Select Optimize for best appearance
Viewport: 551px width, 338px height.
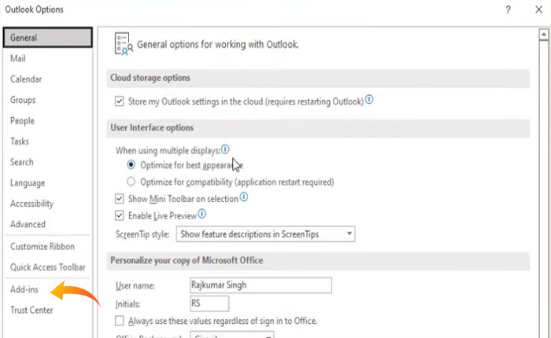click(131, 166)
